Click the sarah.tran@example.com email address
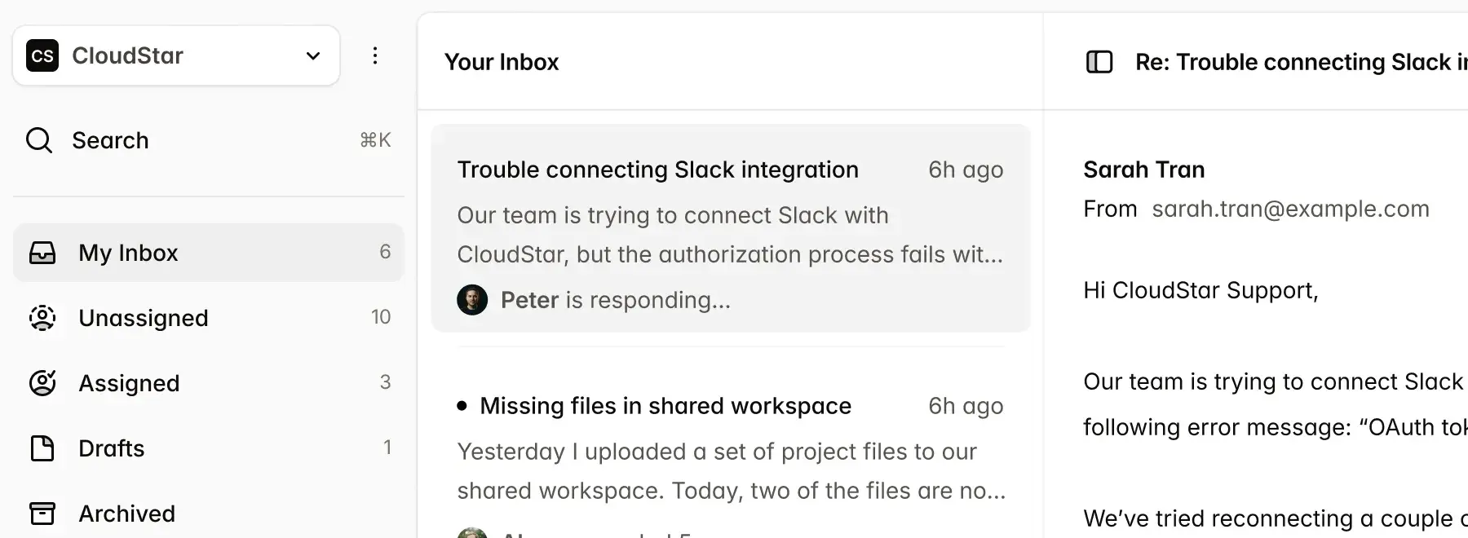This screenshot has height=538, width=1468. tap(1290, 209)
